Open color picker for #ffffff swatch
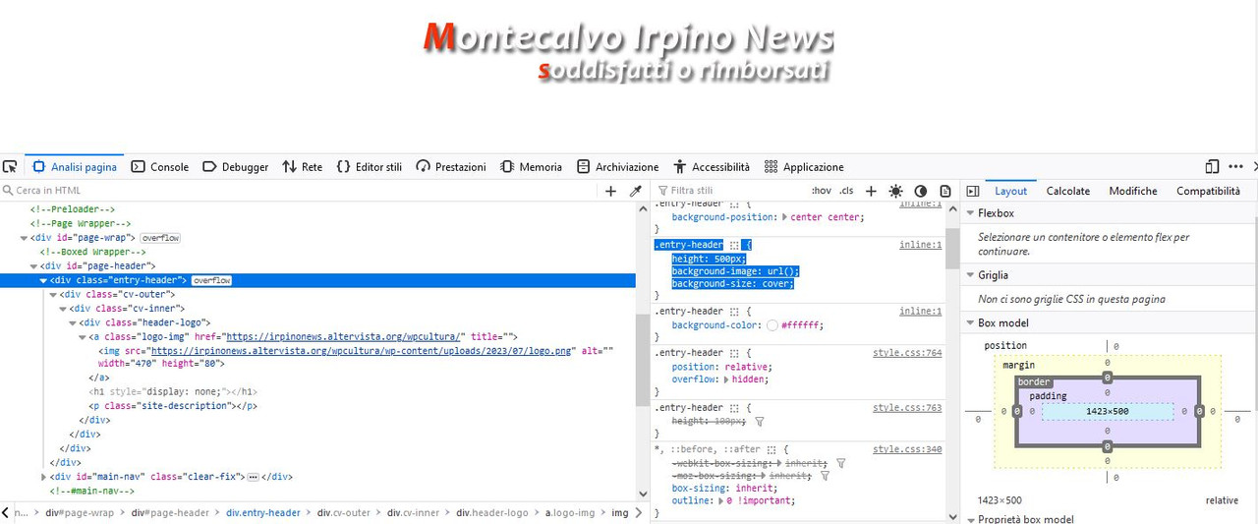The width and height of the screenshot is (1258, 524). click(x=772, y=325)
